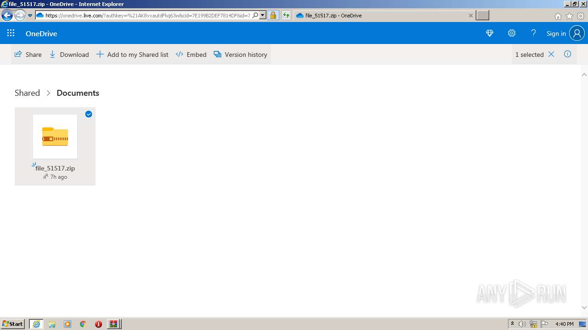
Task: Show hidden tray icons
Action: [x=512, y=324]
